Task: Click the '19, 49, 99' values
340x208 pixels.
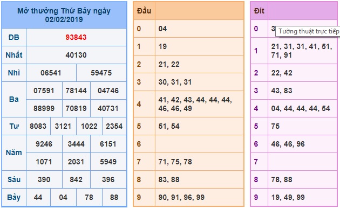Action: click(288, 197)
